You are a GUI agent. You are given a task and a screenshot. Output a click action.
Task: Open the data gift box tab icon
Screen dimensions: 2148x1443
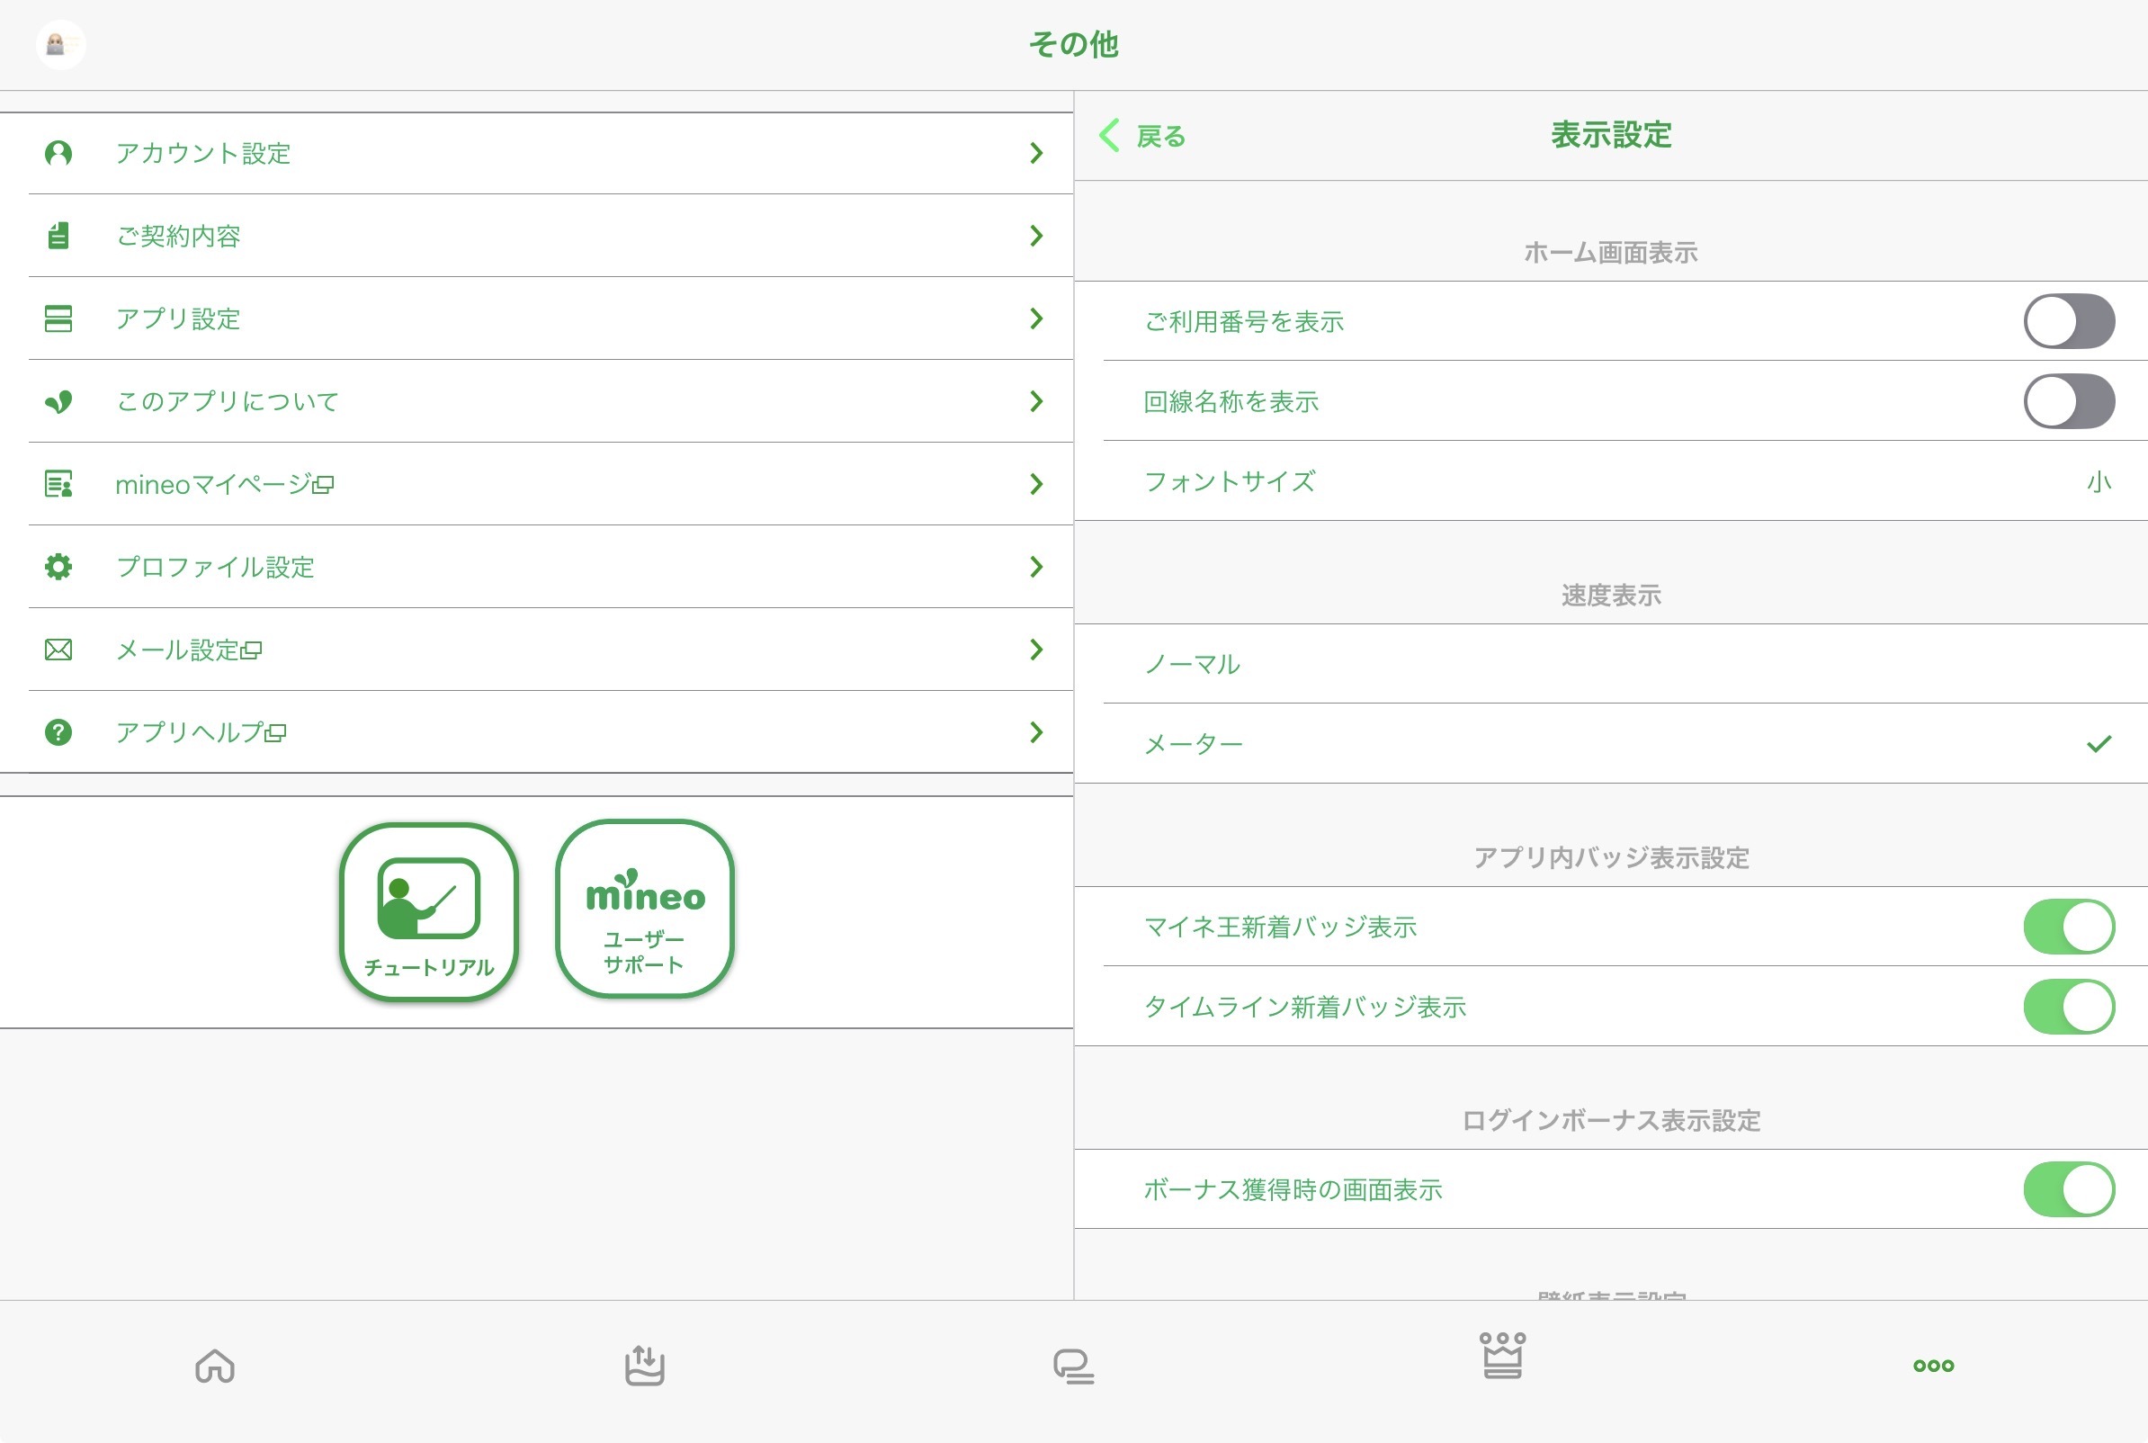[x=644, y=1366]
